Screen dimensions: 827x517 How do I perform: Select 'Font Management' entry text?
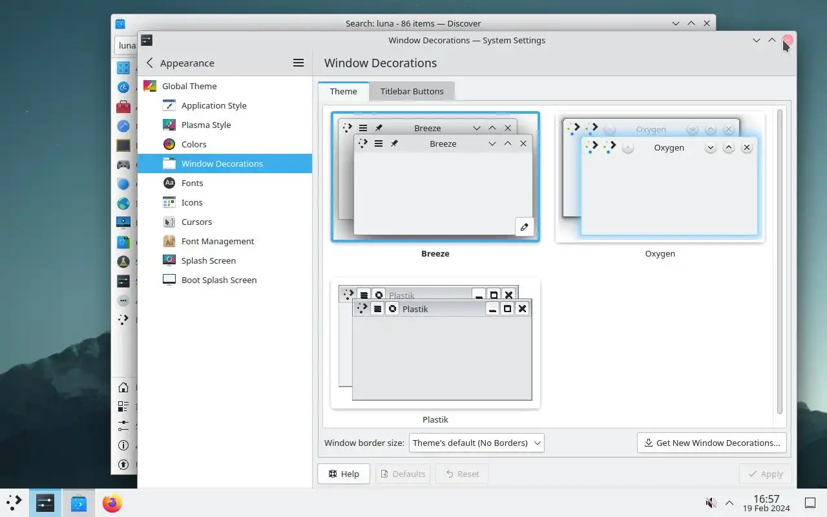(218, 241)
